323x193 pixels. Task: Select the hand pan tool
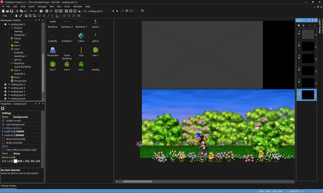(x=16, y=16)
